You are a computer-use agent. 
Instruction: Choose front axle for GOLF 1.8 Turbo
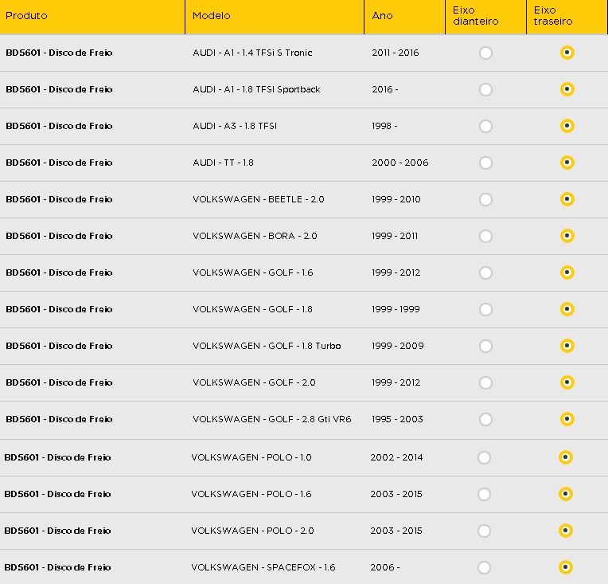point(485,346)
